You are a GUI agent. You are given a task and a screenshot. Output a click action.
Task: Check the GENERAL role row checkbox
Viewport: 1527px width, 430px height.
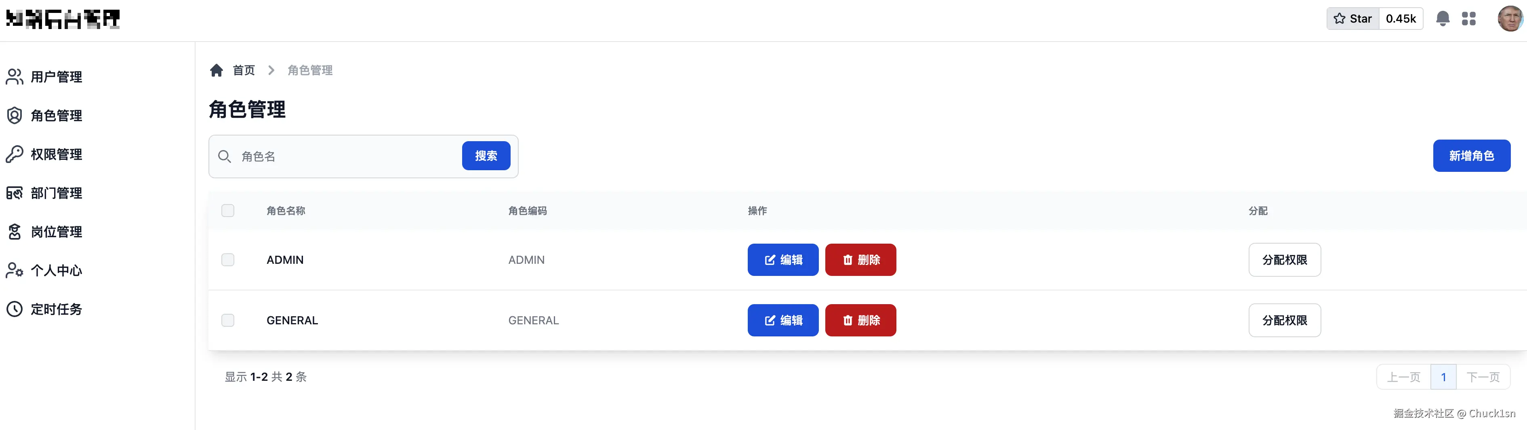click(x=227, y=320)
